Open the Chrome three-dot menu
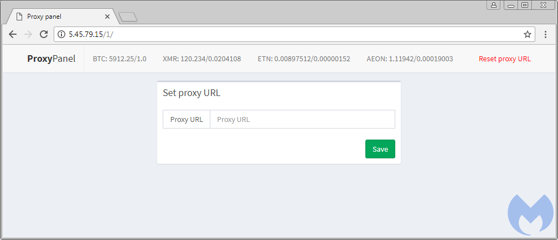 545,34
